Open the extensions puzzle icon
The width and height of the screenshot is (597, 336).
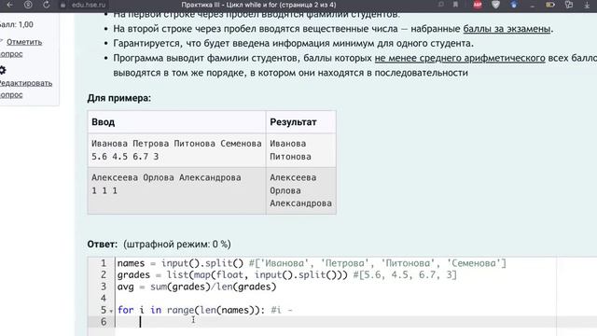569,5
